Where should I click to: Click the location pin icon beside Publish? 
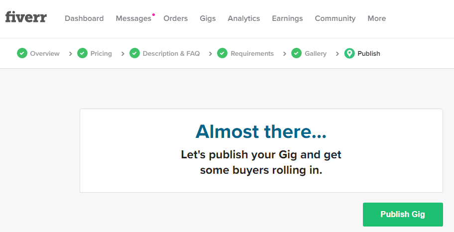point(349,53)
